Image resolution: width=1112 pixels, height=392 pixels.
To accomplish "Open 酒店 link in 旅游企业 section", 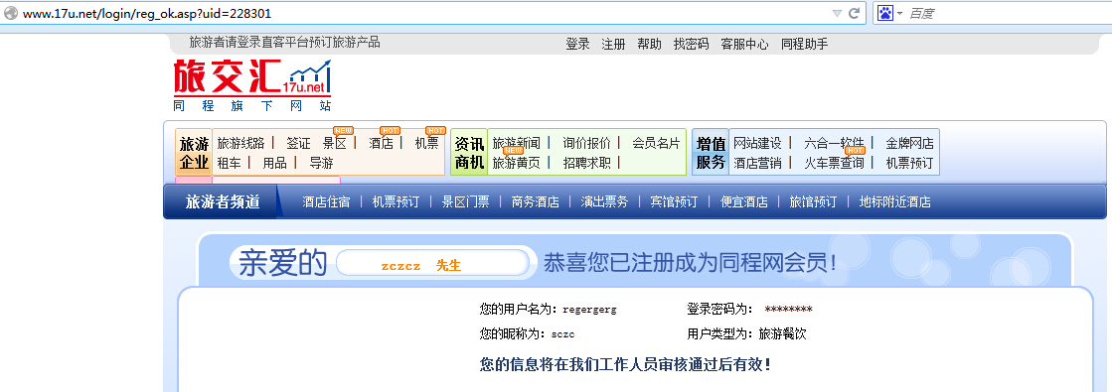I will tap(381, 143).
